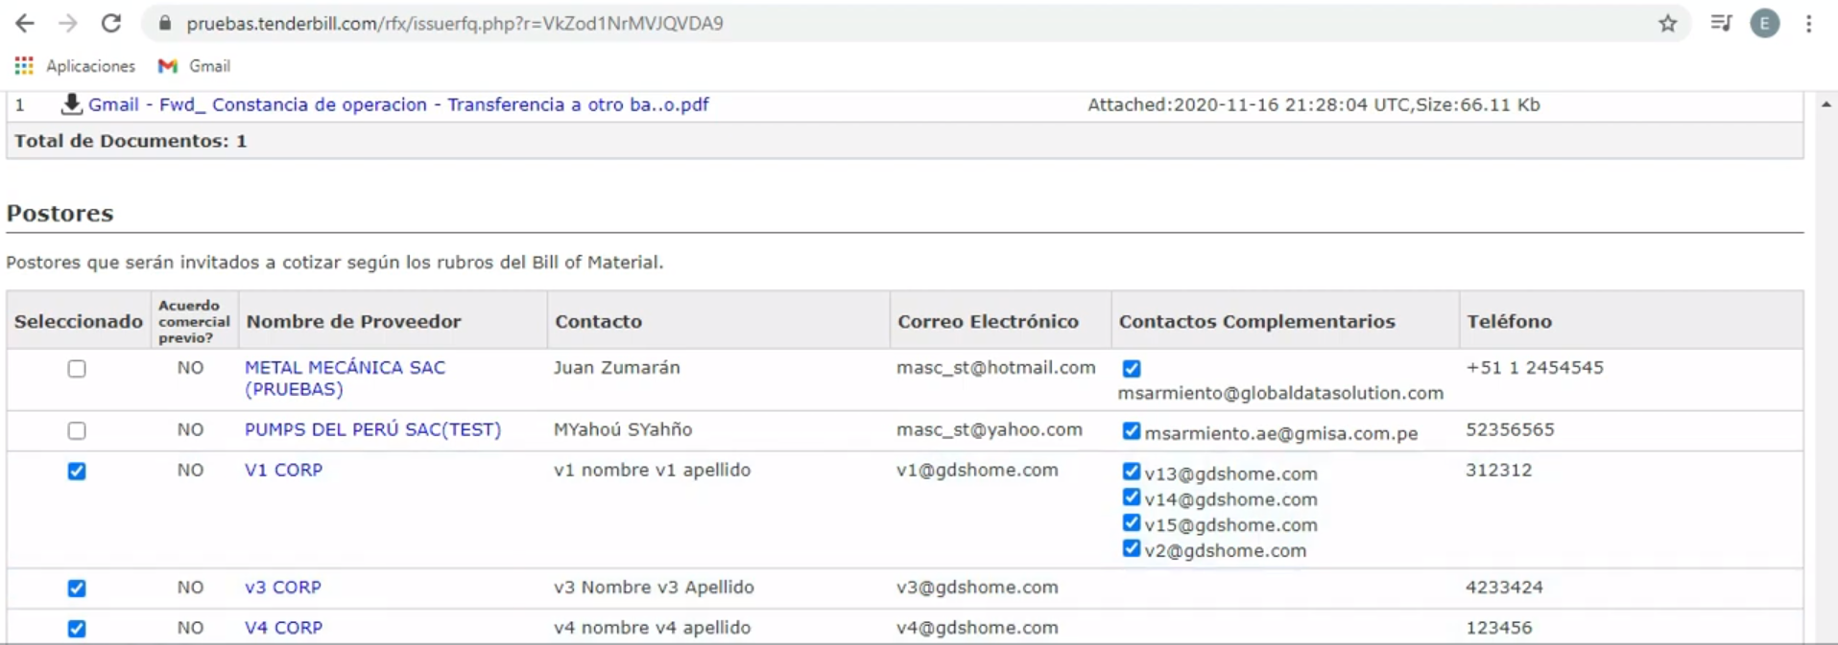Select the METAL MECÁNICA SAC supplier checkbox
The height and width of the screenshot is (645, 1838).
tap(77, 369)
